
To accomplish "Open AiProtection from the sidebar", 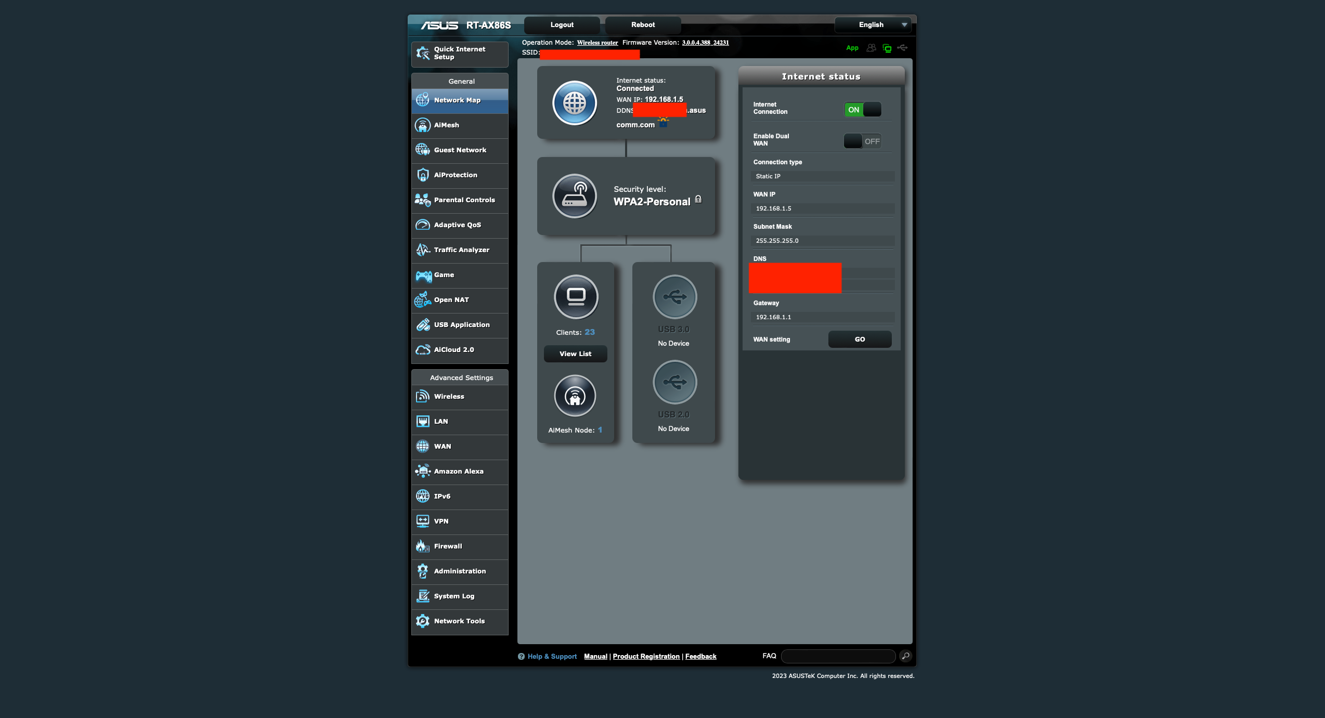I will coord(456,175).
